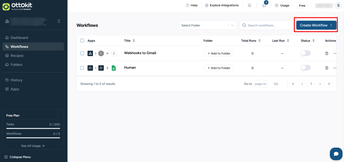The height and width of the screenshot is (162, 344).
Task: Click trash icon for Human workflow
Action: click(327, 68)
